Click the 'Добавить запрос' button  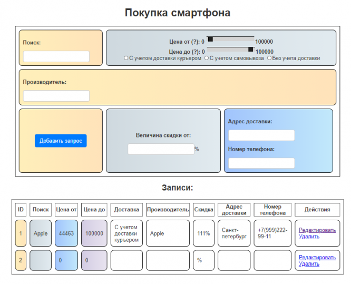(61, 141)
